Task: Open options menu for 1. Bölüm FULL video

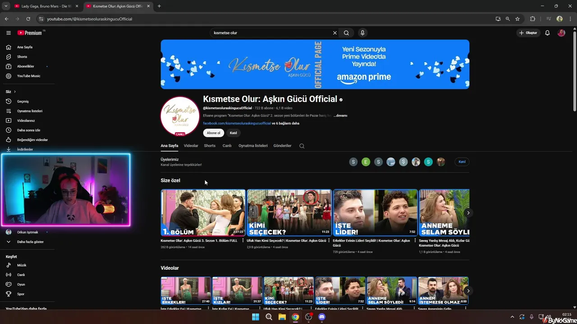Action: (x=243, y=241)
